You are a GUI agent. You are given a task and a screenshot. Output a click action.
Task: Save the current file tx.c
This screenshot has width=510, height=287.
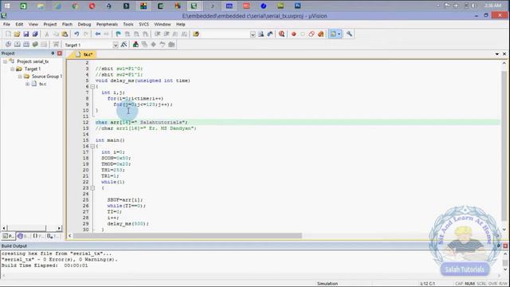pos(26,34)
